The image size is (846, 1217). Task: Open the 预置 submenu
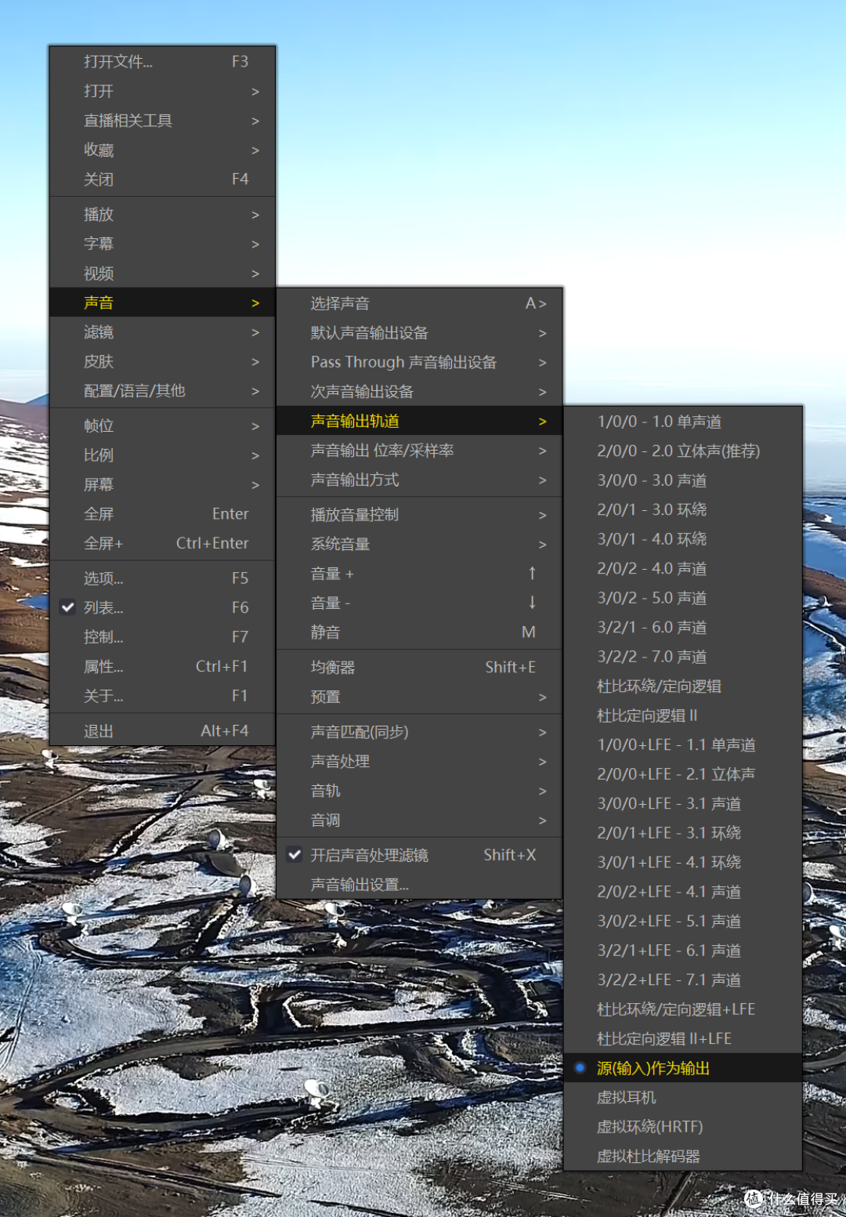click(419, 697)
